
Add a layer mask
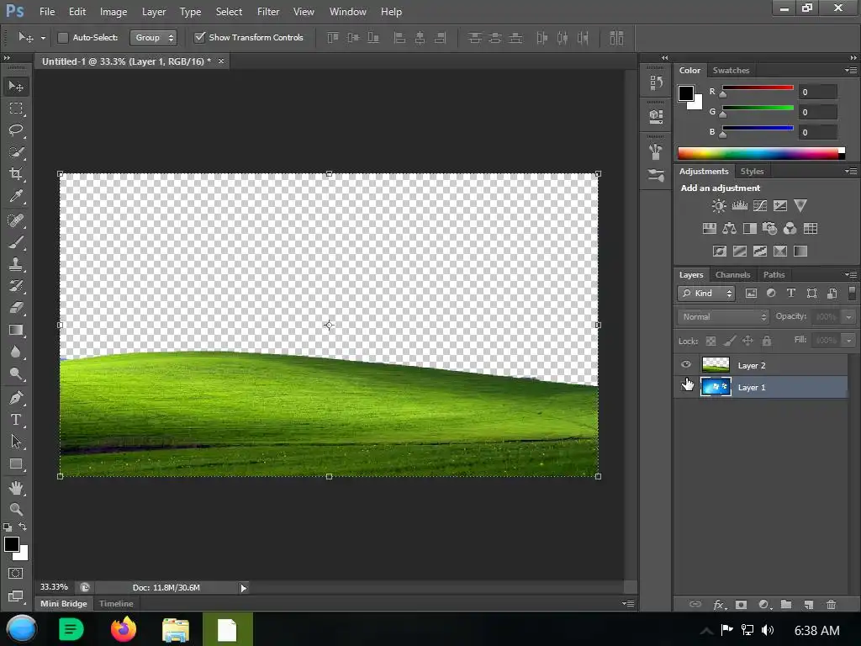(x=741, y=604)
